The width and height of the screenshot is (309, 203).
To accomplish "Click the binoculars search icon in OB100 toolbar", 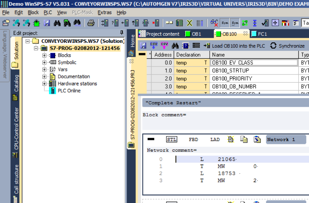I will pos(175,46).
